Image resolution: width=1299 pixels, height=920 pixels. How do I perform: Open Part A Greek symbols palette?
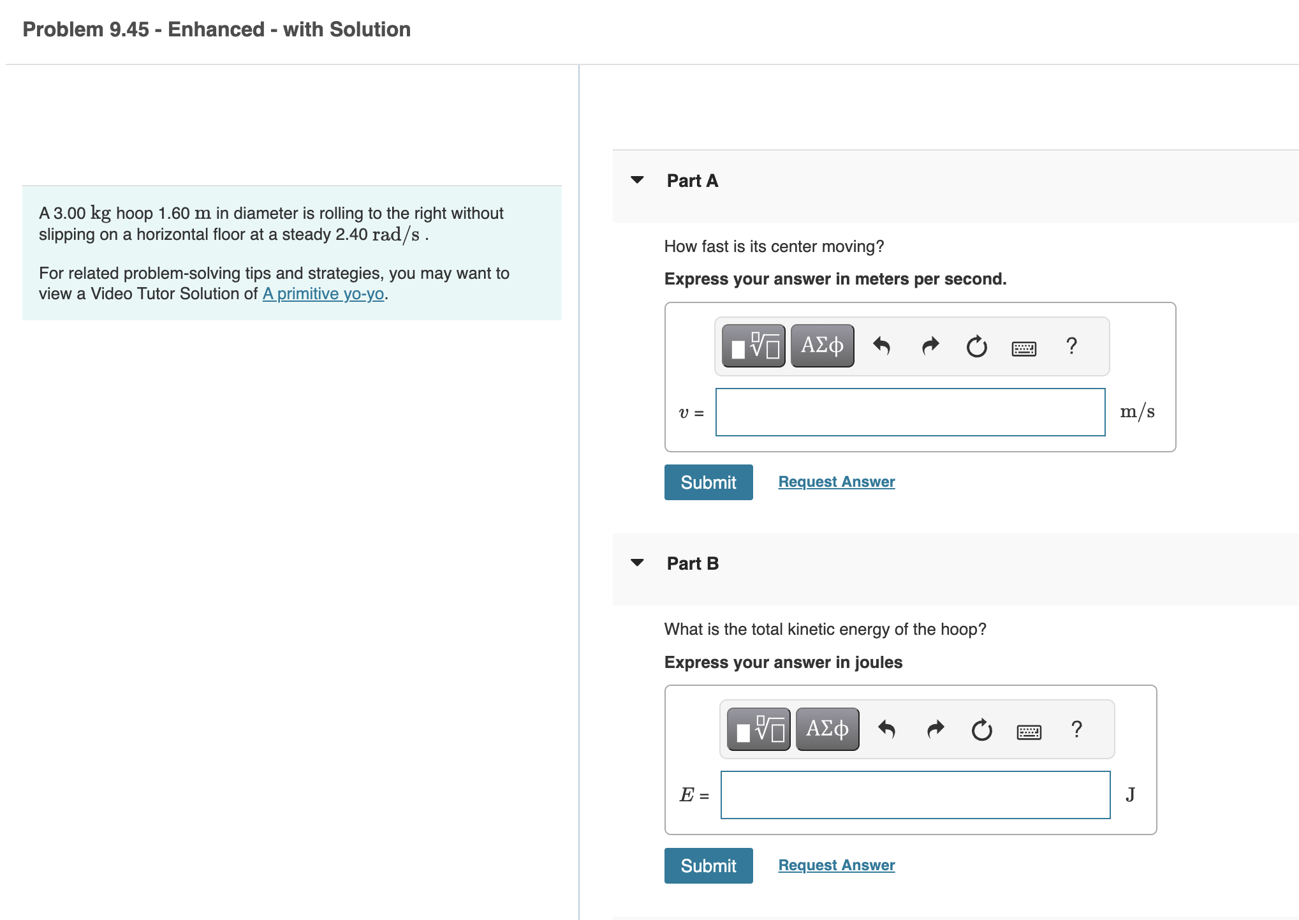coord(821,346)
